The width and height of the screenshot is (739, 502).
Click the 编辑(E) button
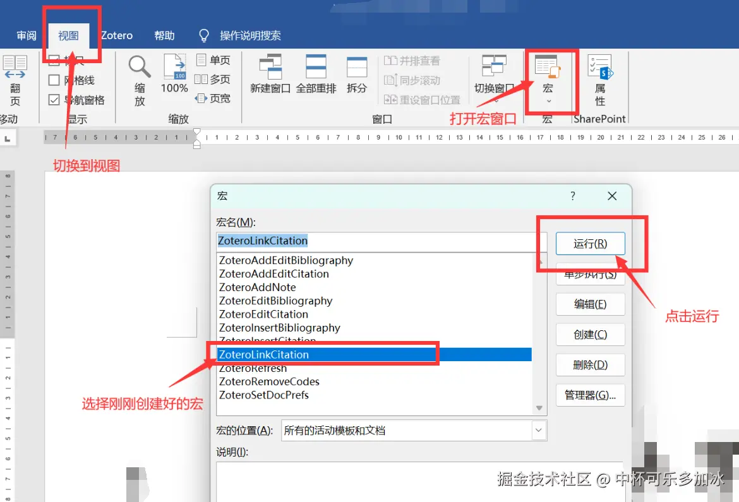click(x=589, y=304)
